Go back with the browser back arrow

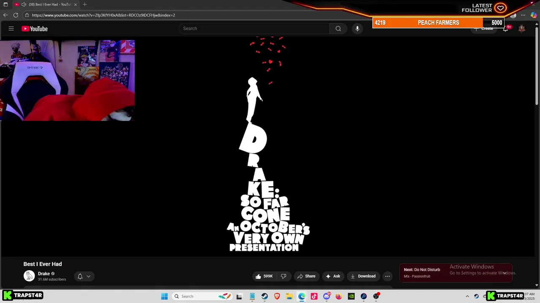click(5, 15)
